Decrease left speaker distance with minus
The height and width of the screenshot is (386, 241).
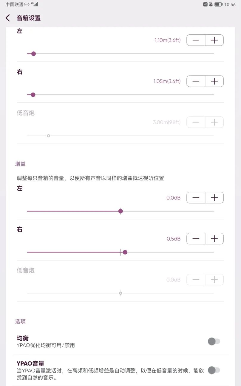click(196, 40)
